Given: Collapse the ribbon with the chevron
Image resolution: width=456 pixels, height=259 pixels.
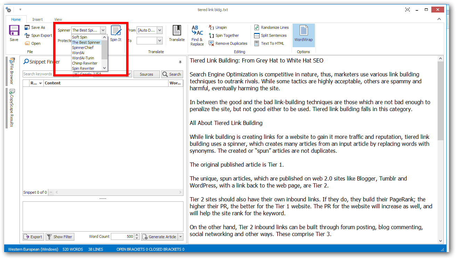Looking at the screenshot, I should pyautogui.click(x=439, y=19).
